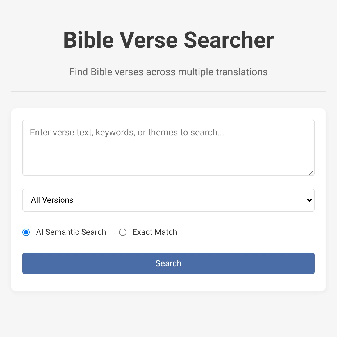The height and width of the screenshot is (337, 337).
Task: Enable AI Semantic Search mode
Action: click(26, 232)
